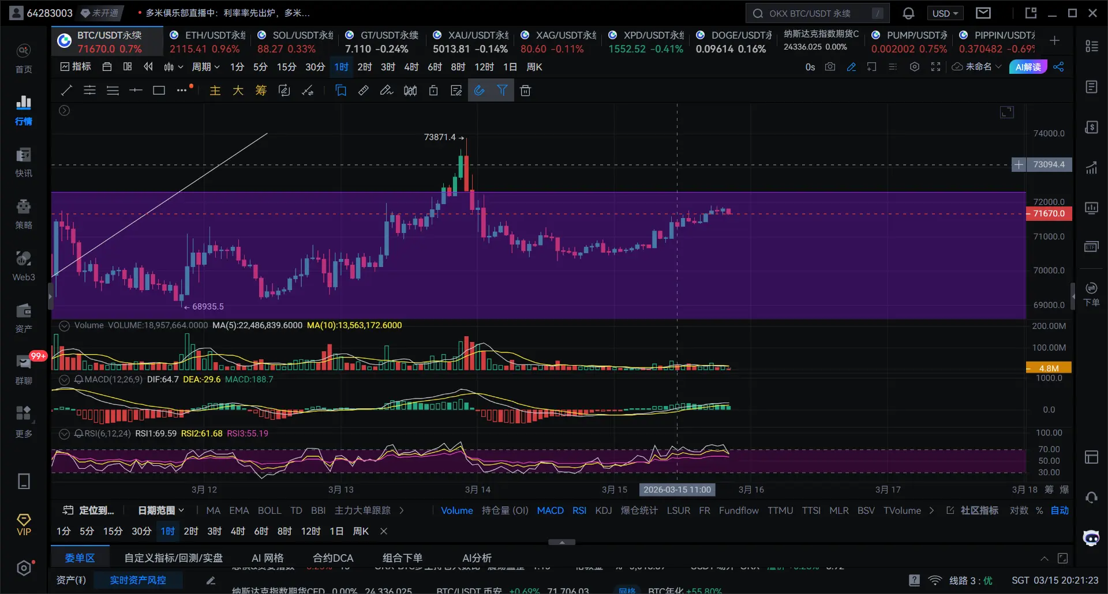Select the trend line drawing tool
The image size is (1108, 594).
[67, 91]
